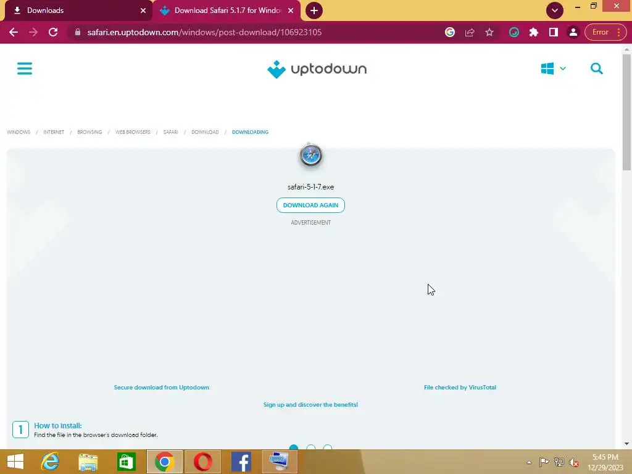The height and width of the screenshot is (474, 632).
Task: Open Facebook app from taskbar
Action: (241, 462)
